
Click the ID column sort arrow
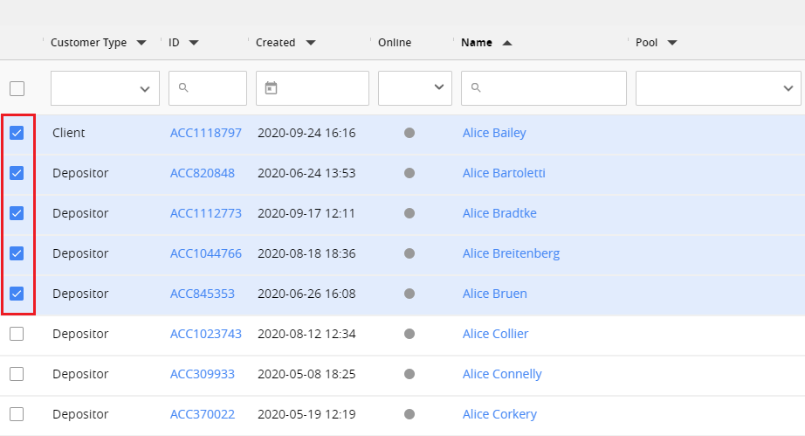click(194, 43)
